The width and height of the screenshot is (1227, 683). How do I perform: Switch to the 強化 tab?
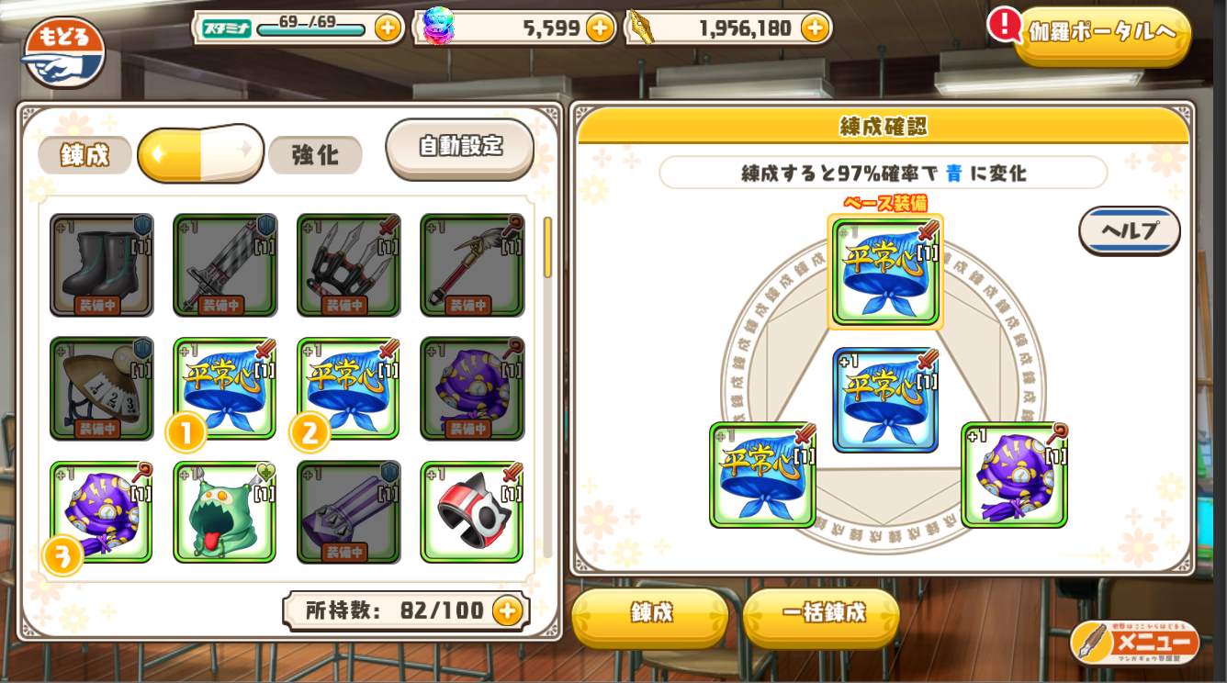(x=315, y=155)
